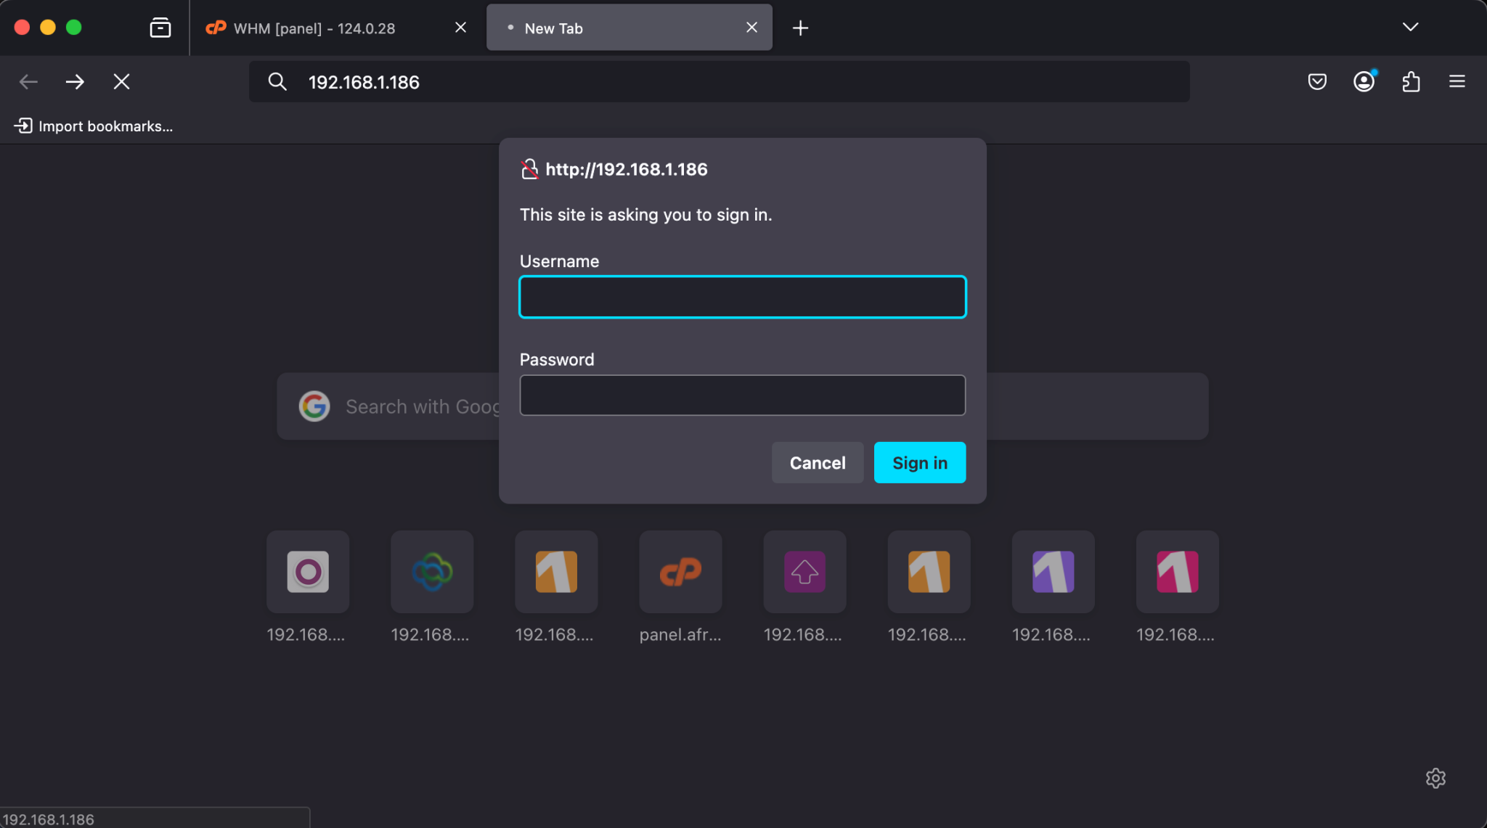Open the list all tabs chevron
Image resolution: width=1487 pixels, height=828 pixels.
(1409, 27)
